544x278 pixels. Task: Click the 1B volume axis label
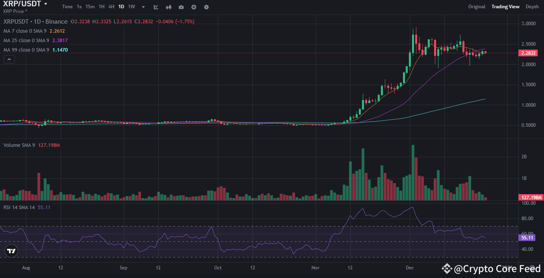click(x=524, y=178)
